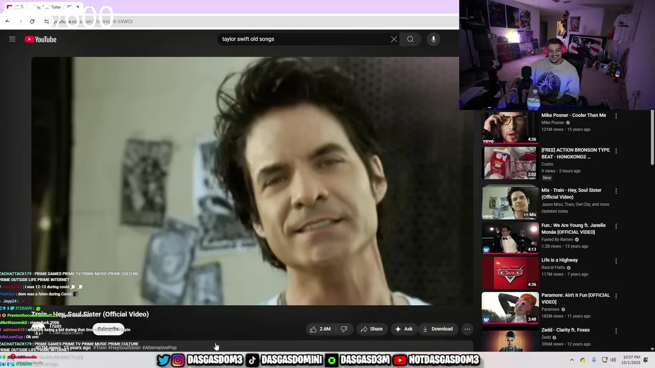Go forward in the browser

tap(20, 21)
